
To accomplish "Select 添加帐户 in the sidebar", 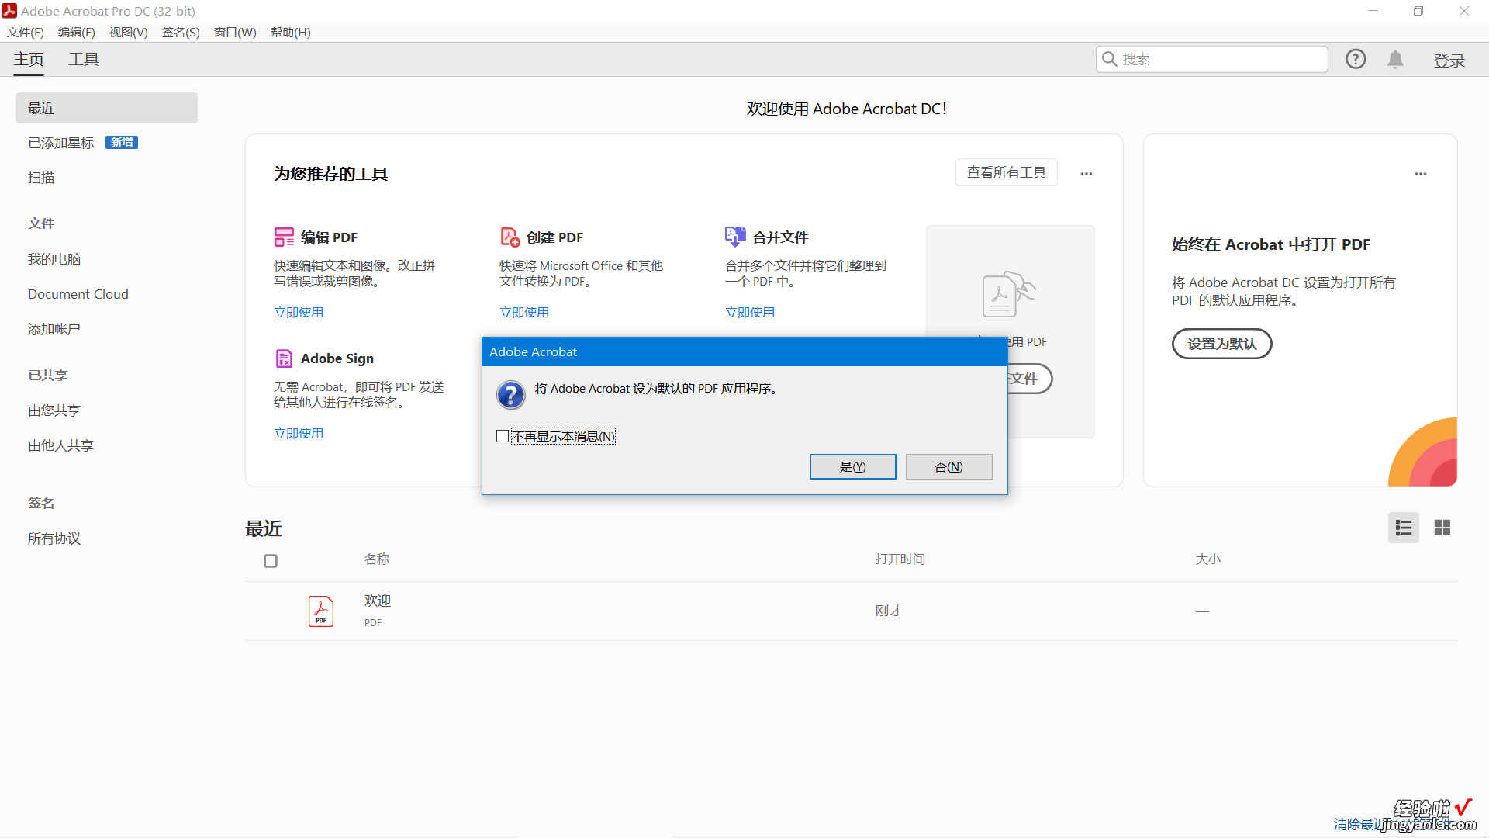I will click(54, 329).
